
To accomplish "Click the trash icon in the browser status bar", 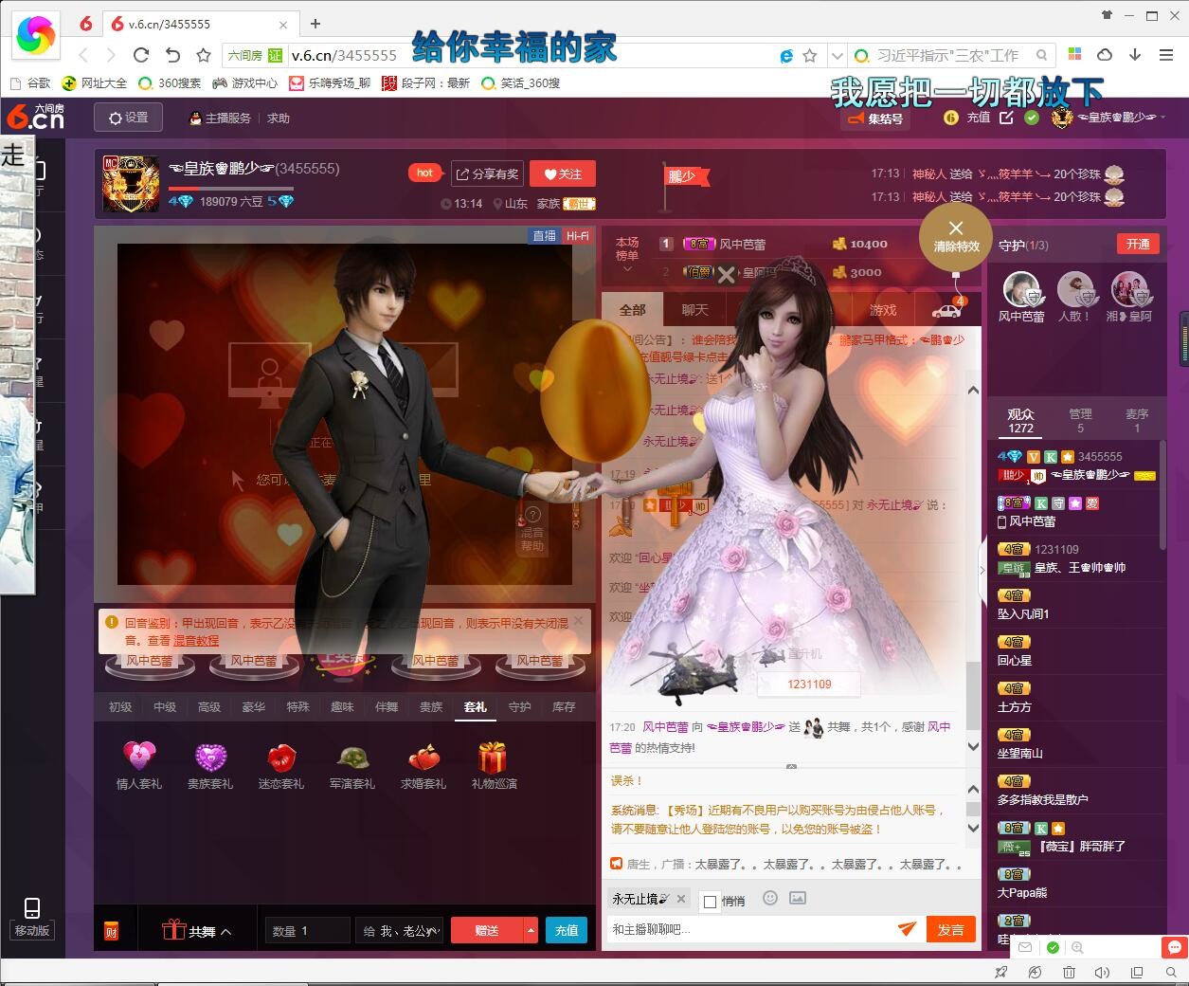I will coord(1069,972).
